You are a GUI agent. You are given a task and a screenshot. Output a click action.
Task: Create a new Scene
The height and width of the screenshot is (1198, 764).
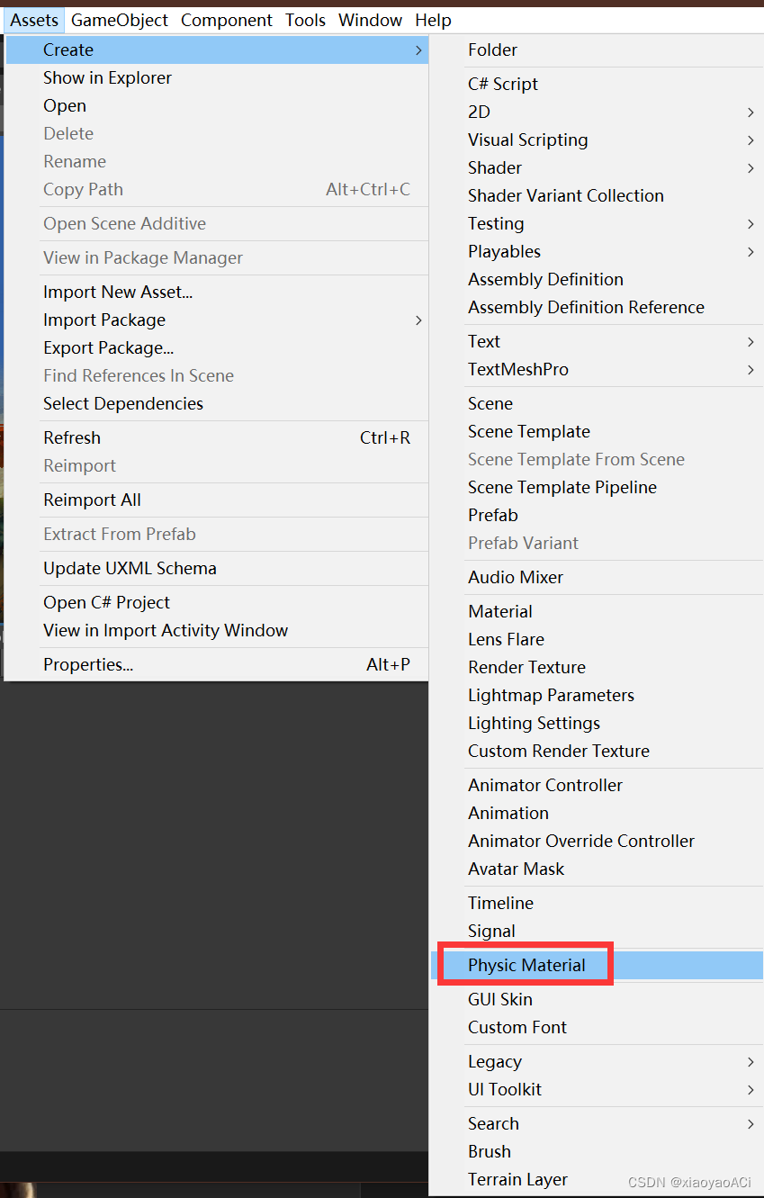[x=597, y=403]
